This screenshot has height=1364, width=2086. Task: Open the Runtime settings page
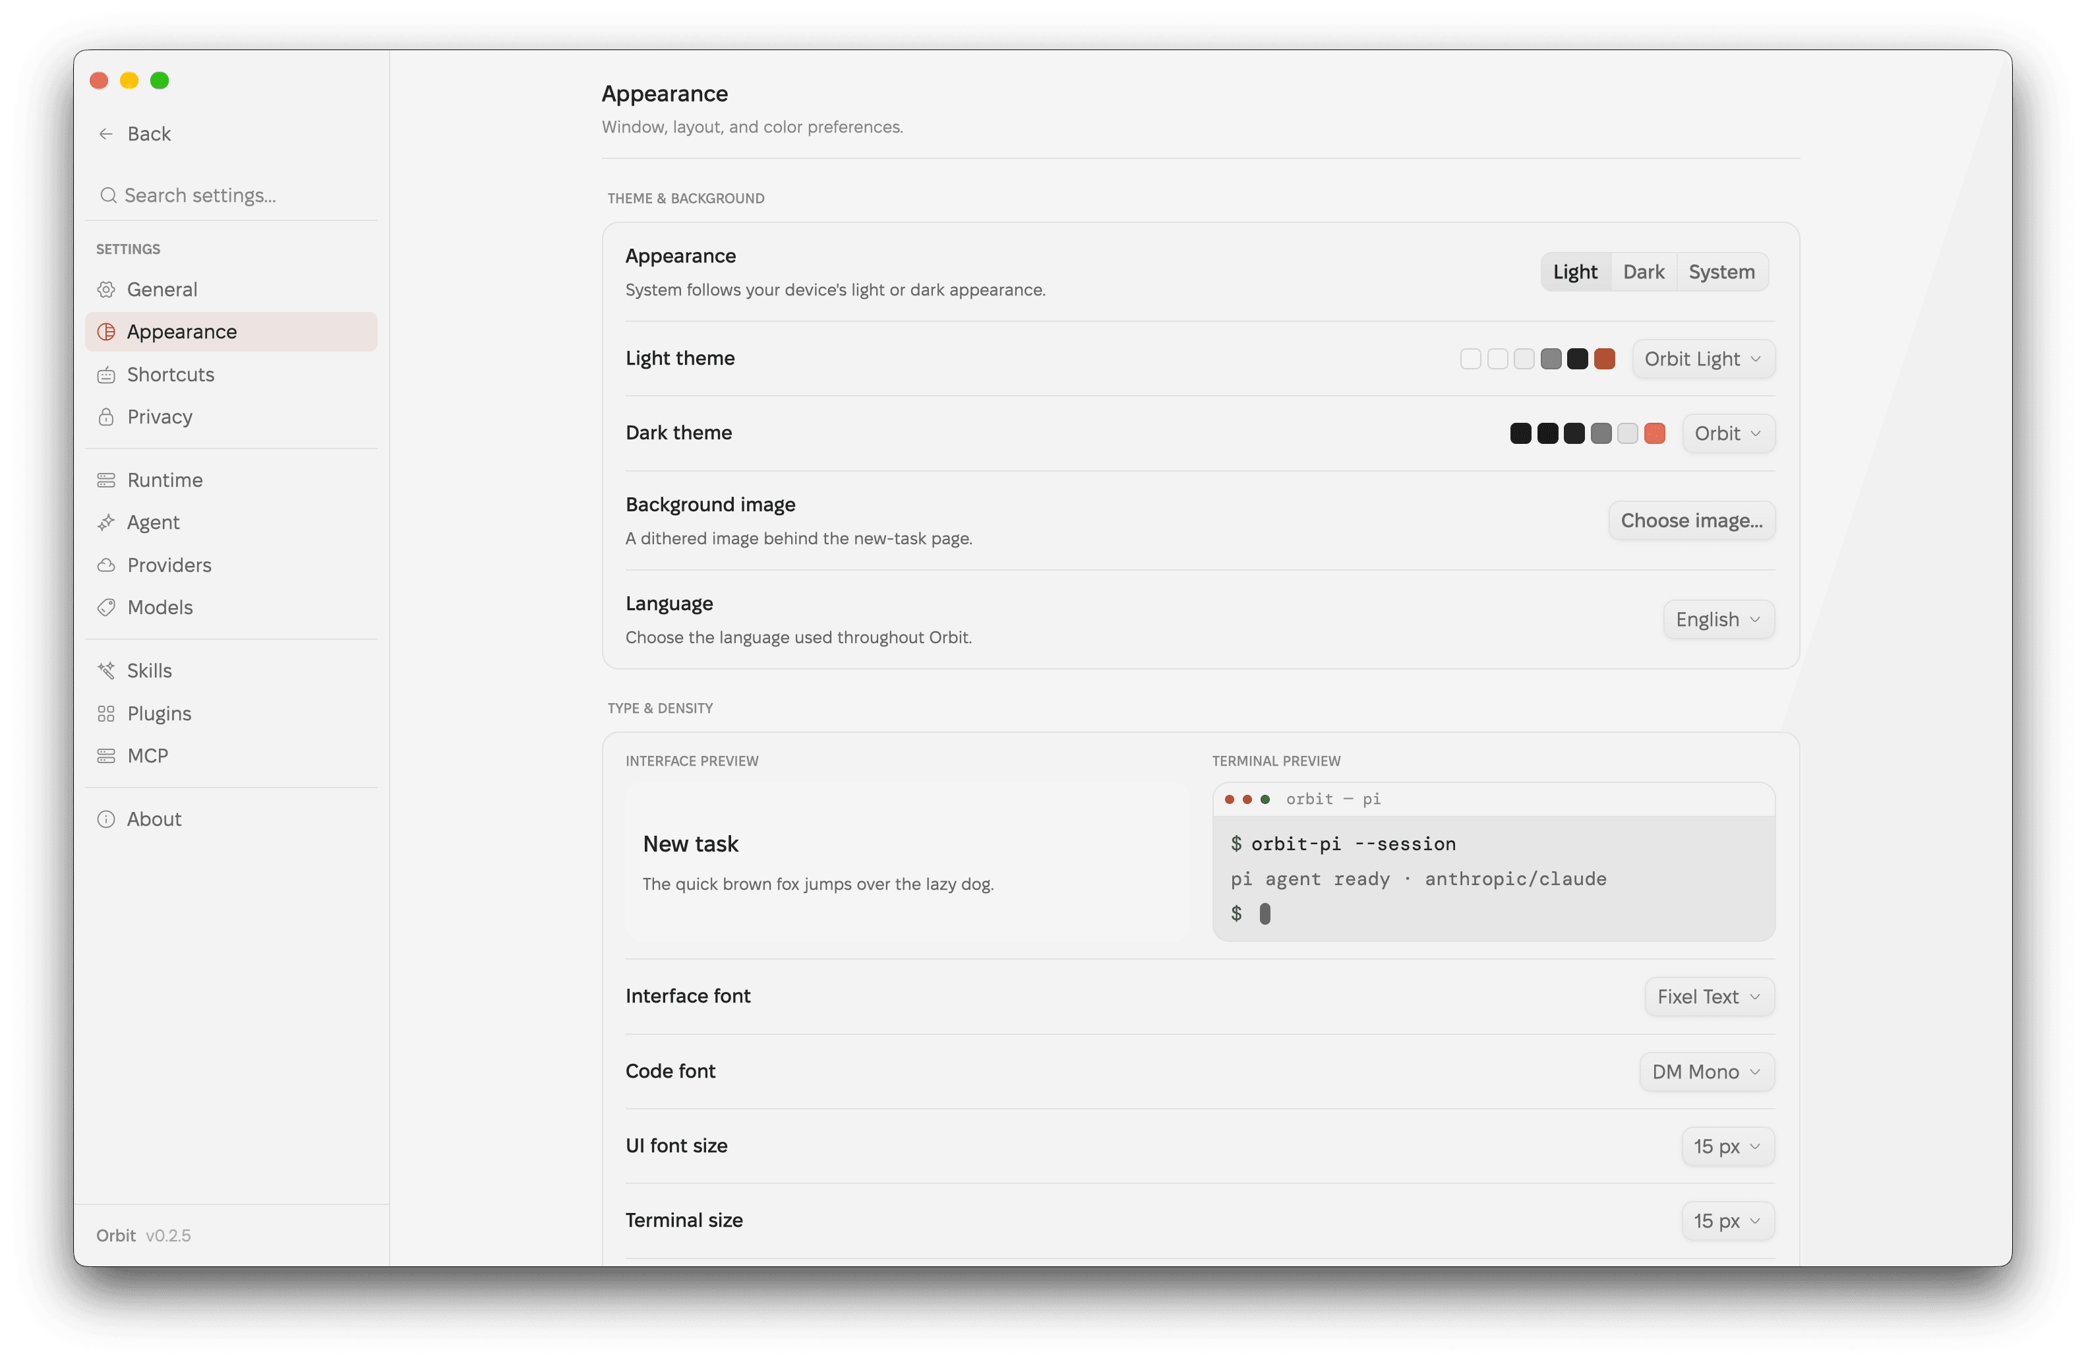(x=231, y=480)
